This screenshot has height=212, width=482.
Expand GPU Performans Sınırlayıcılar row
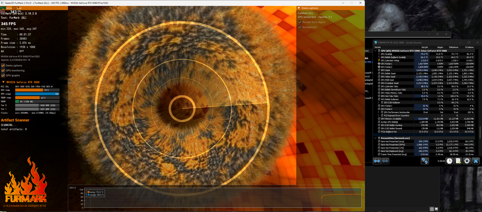[379, 112]
